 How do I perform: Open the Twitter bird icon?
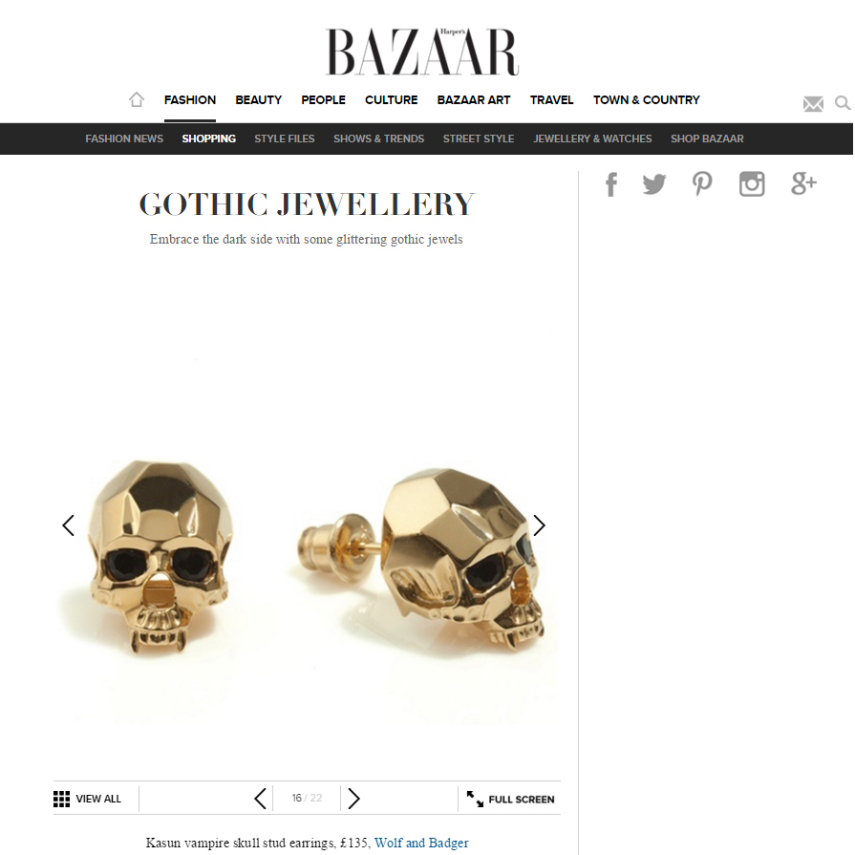point(654,183)
